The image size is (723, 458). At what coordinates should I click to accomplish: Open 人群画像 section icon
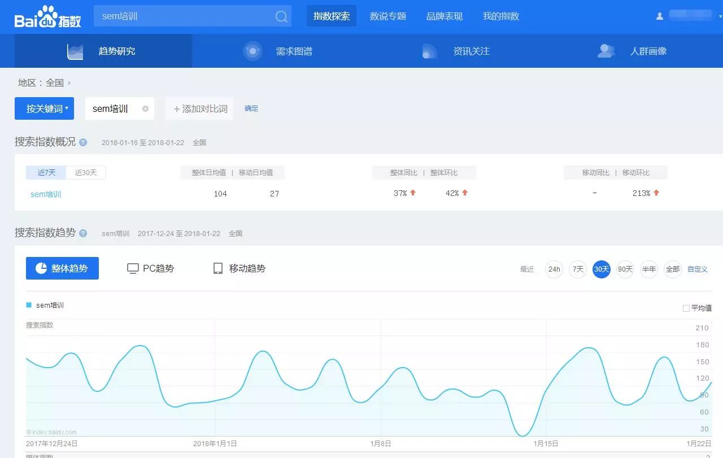[x=606, y=51]
